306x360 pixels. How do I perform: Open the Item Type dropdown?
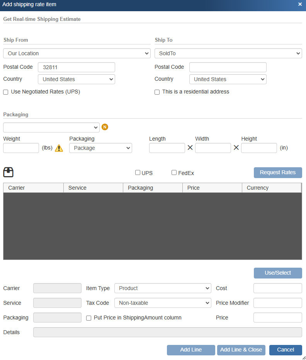tap(163, 288)
